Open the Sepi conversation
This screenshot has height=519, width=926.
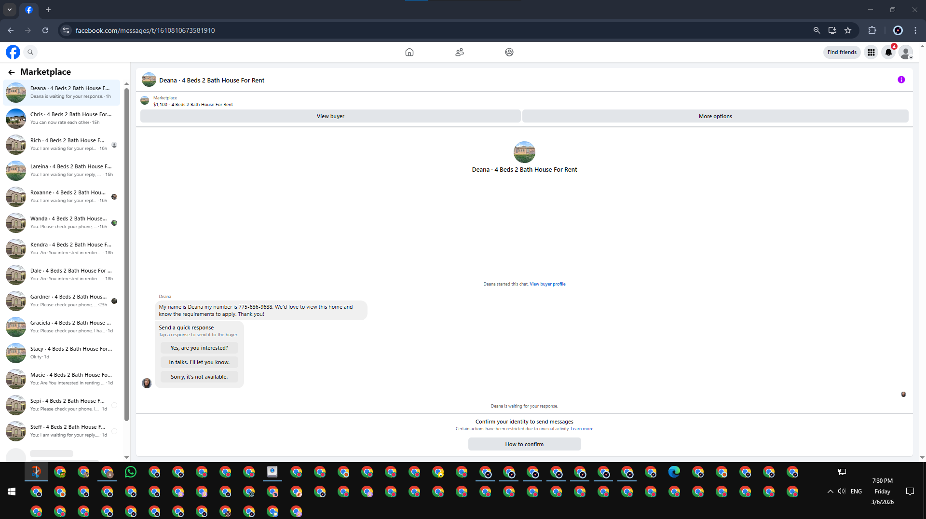pos(62,405)
